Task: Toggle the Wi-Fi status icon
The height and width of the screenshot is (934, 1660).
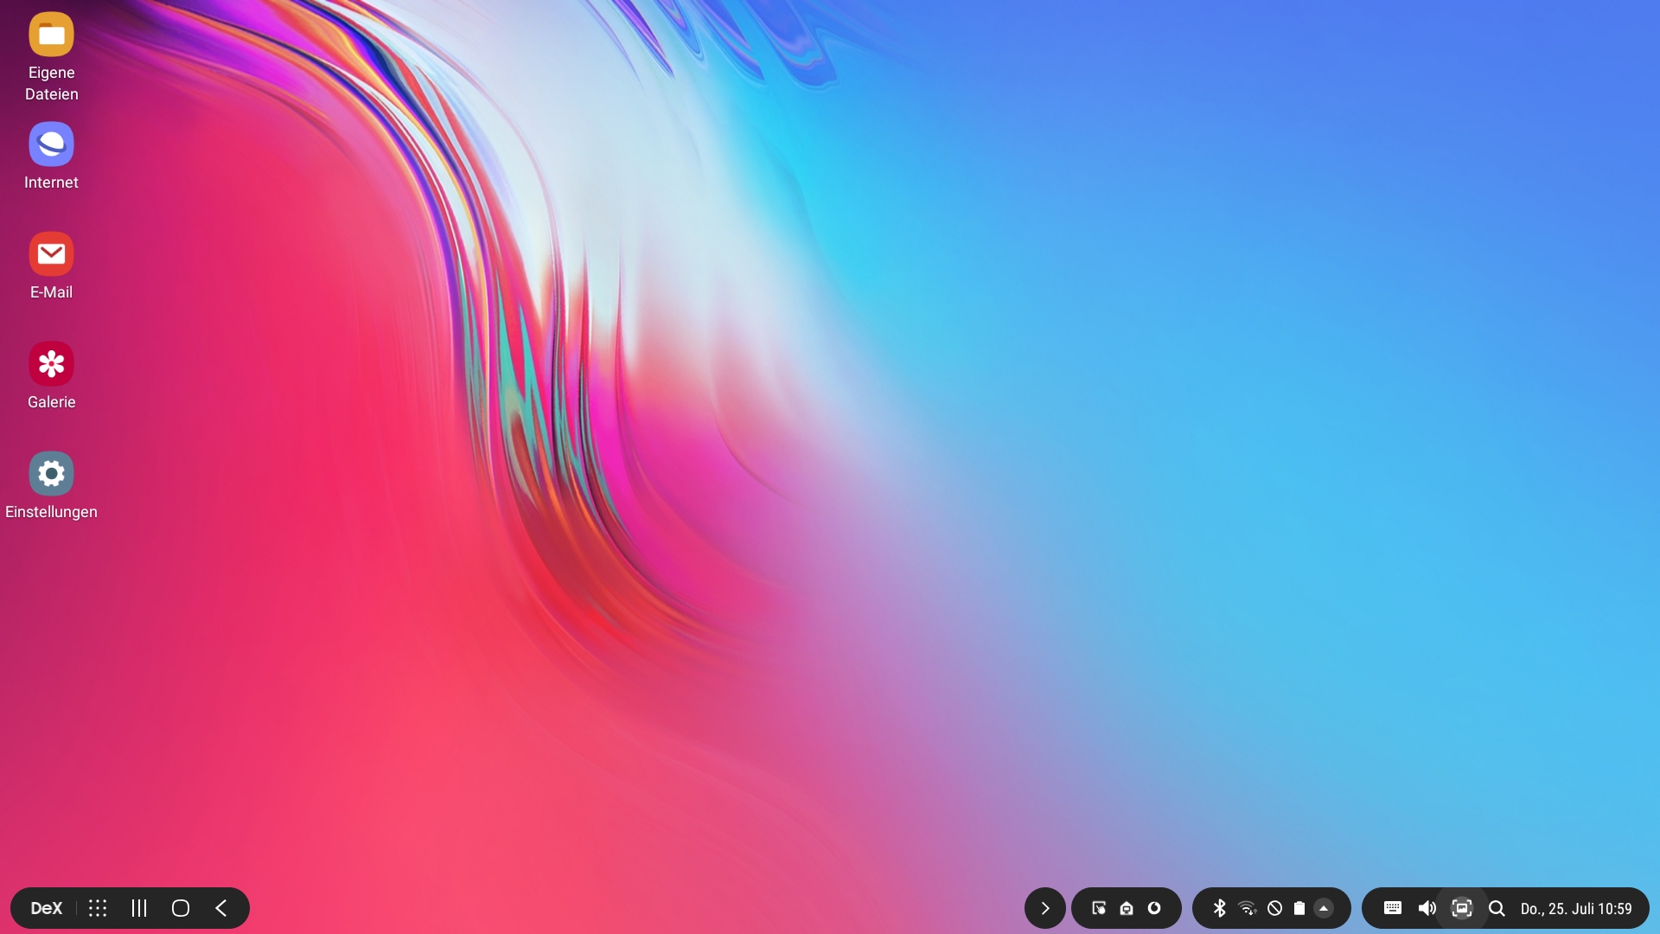Action: [x=1247, y=908]
